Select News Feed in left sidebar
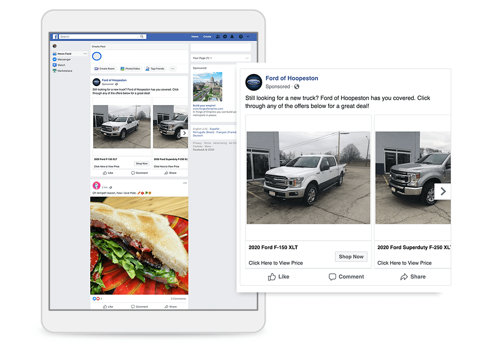 click(x=65, y=54)
